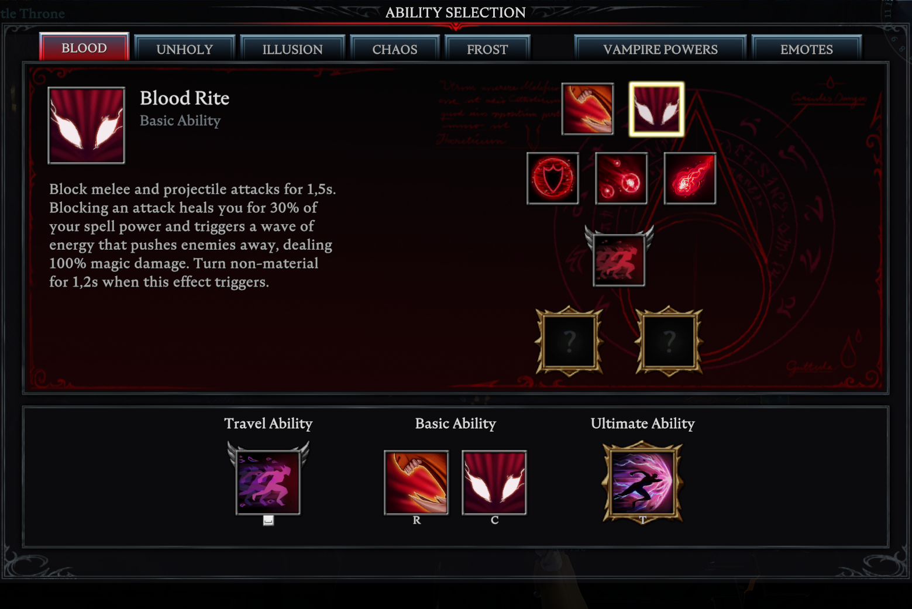Select the blood orbs ability icon

pyautogui.click(x=621, y=178)
